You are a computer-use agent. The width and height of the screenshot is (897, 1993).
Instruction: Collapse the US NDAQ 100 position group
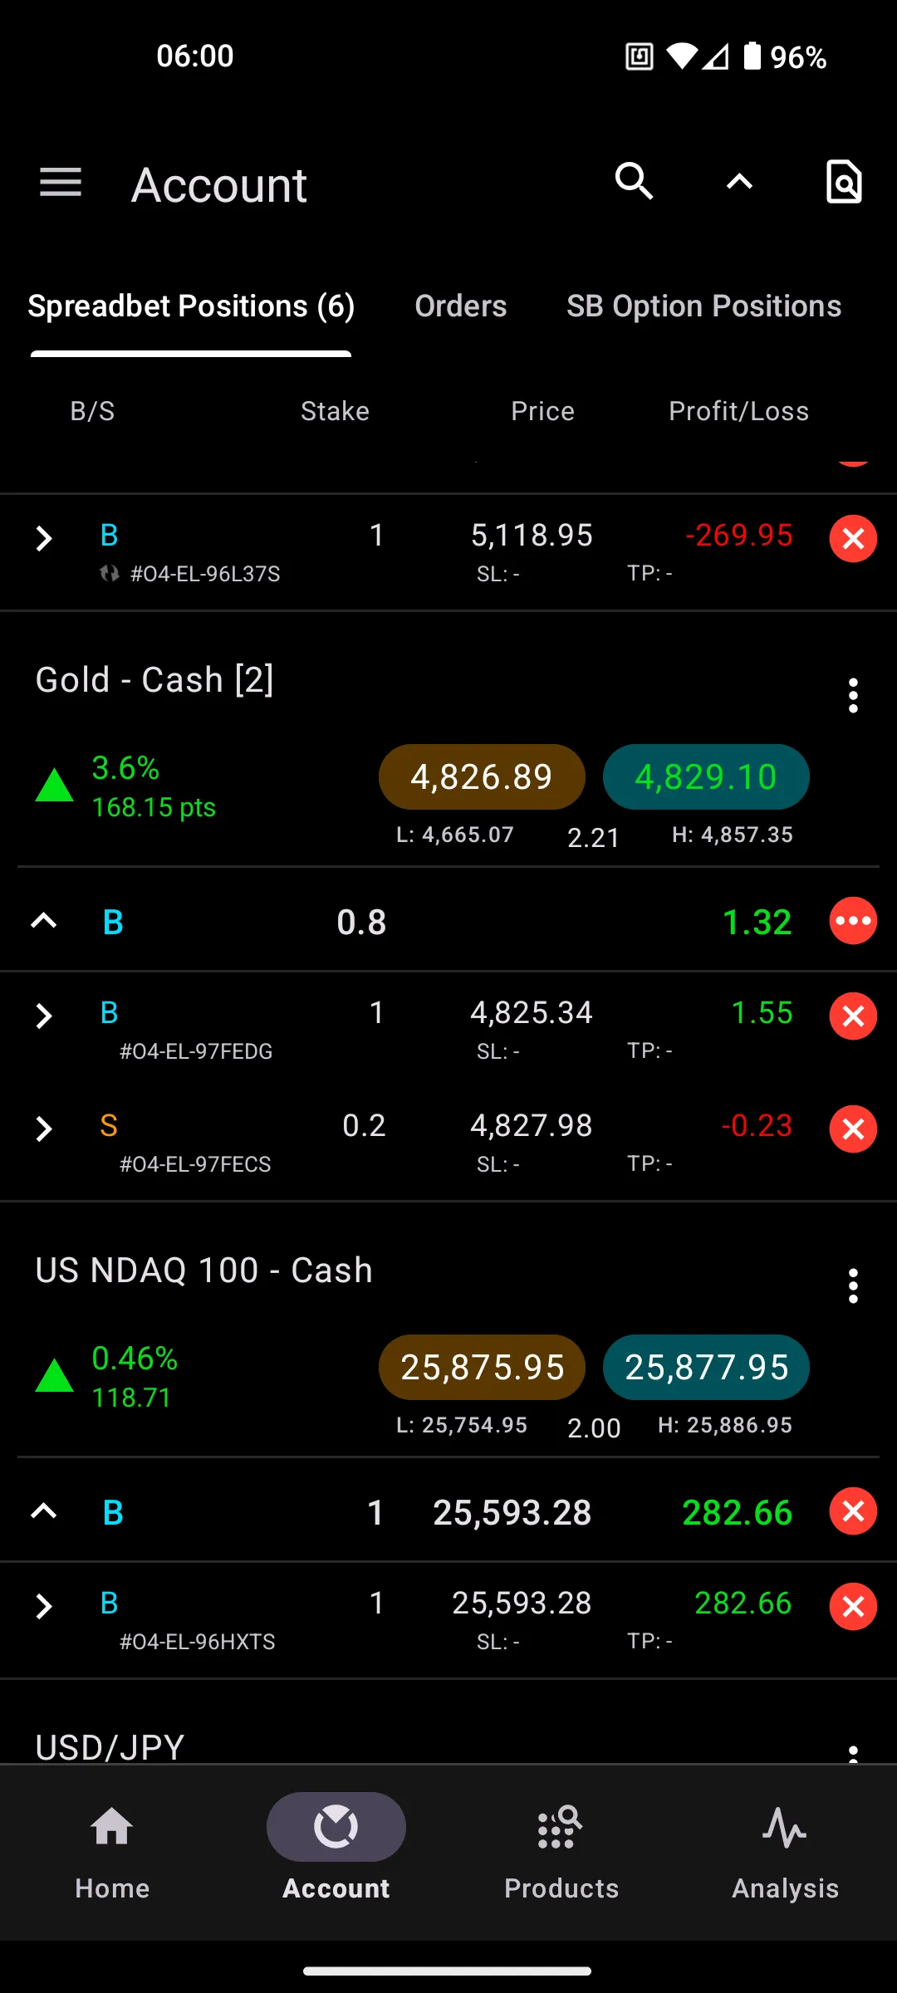tap(44, 1511)
